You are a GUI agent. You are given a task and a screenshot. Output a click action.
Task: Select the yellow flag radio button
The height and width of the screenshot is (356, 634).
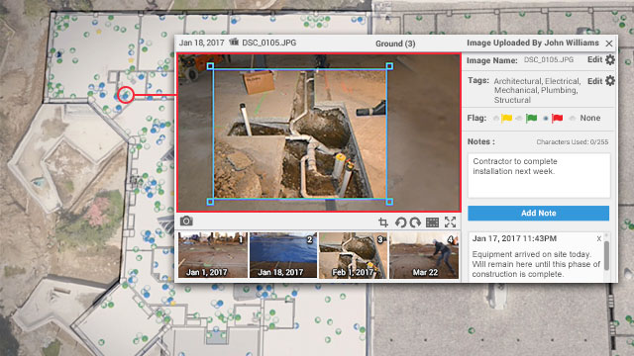[495, 119]
